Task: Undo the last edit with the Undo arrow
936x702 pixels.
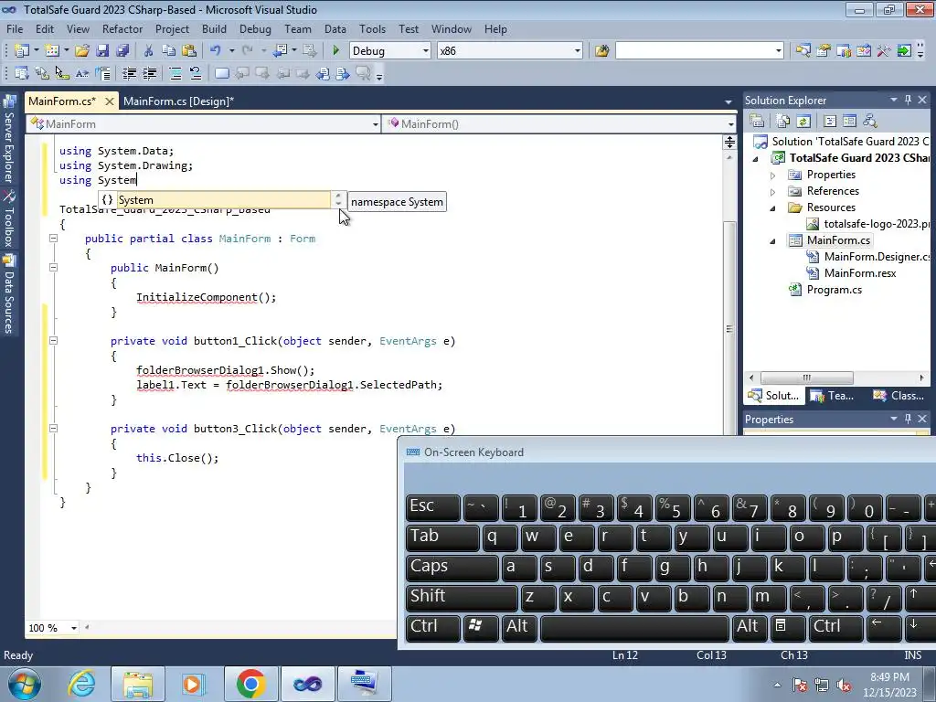Action: (216, 51)
